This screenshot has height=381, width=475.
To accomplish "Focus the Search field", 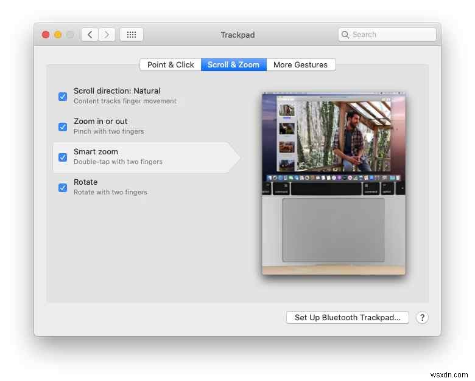I will click(387, 35).
